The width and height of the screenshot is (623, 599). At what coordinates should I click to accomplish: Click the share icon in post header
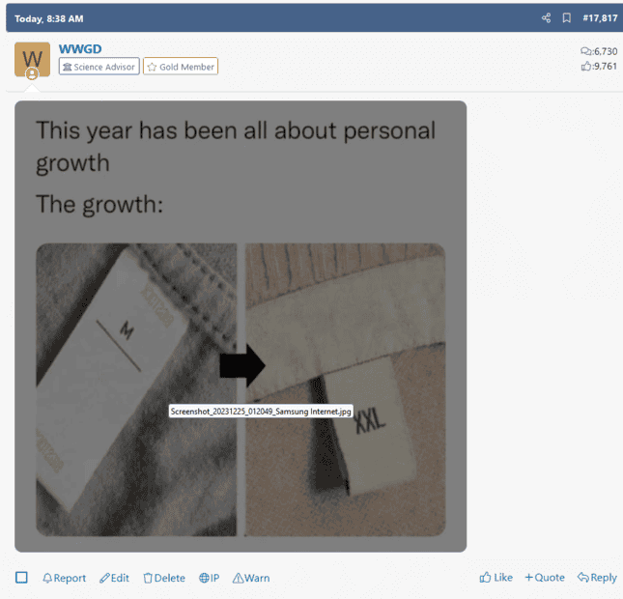(547, 18)
